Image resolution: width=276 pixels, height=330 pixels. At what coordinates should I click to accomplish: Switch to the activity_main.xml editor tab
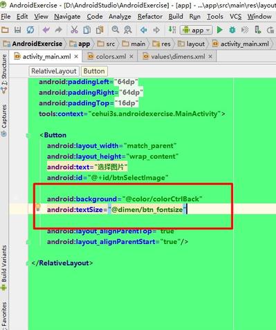coord(46,57)
